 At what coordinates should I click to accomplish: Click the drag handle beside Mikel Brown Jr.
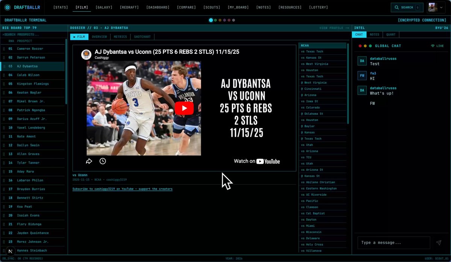[4, 101]
